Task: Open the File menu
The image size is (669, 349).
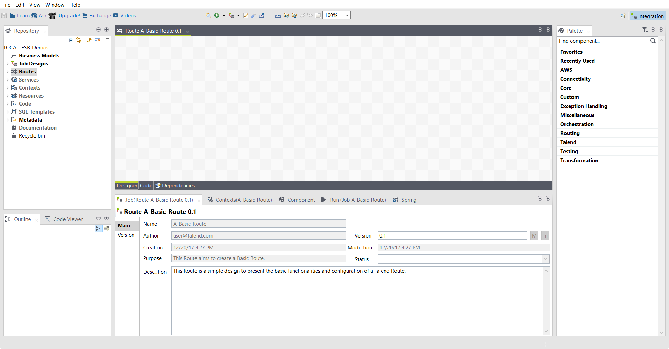Action: point(6,5)
